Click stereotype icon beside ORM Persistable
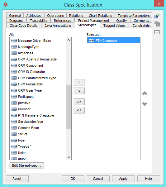Image resolution: width=166 pixels, height=187 pixels. click(14, 84)
